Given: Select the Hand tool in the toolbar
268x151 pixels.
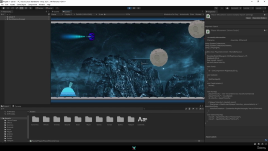Looking at the screenshot, I should point(3,8).
